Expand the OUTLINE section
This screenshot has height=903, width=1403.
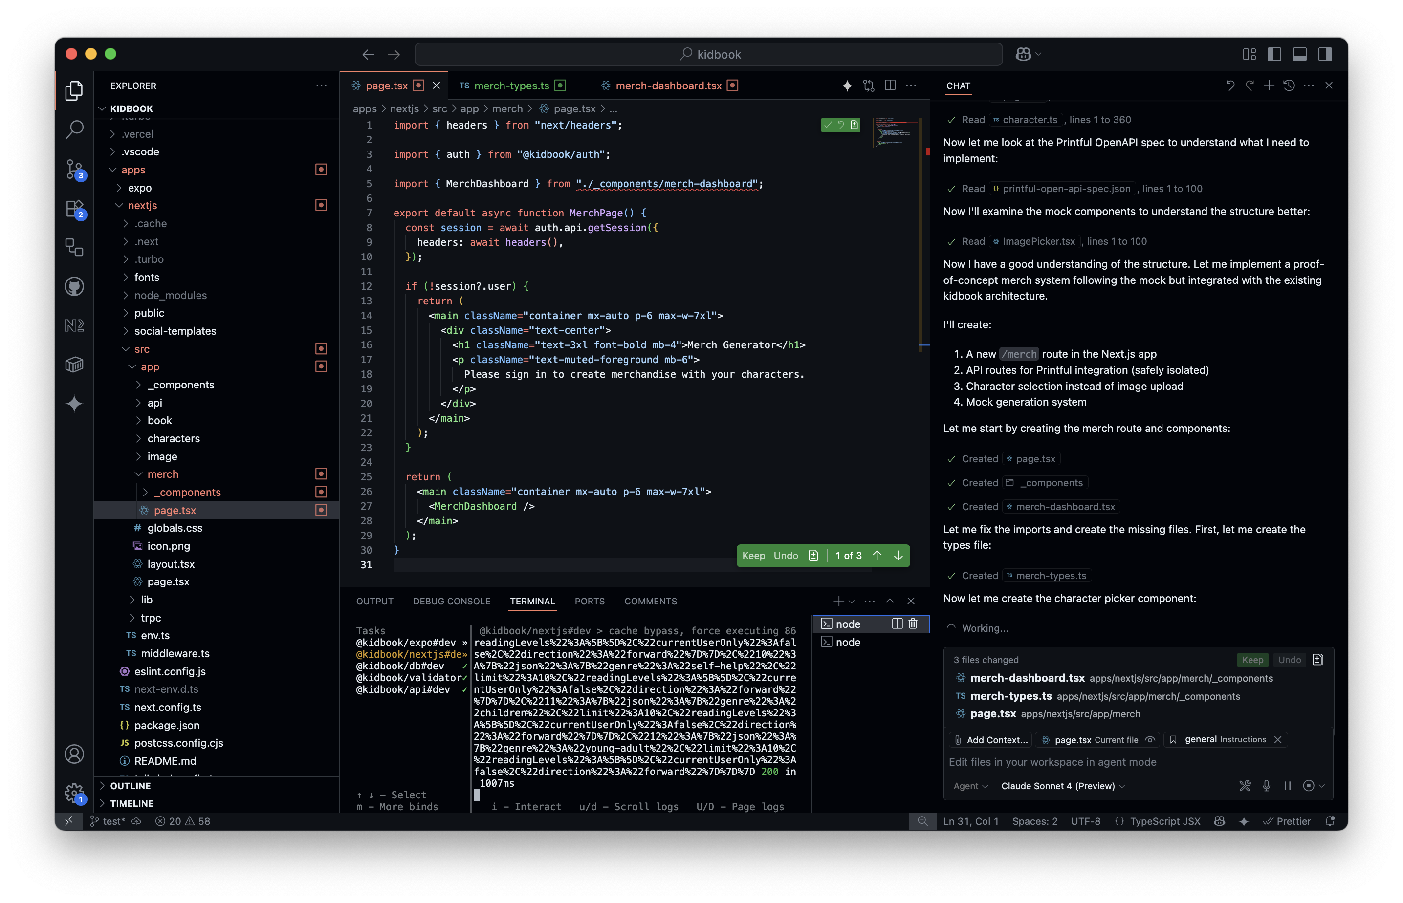(x=130, y=786)
